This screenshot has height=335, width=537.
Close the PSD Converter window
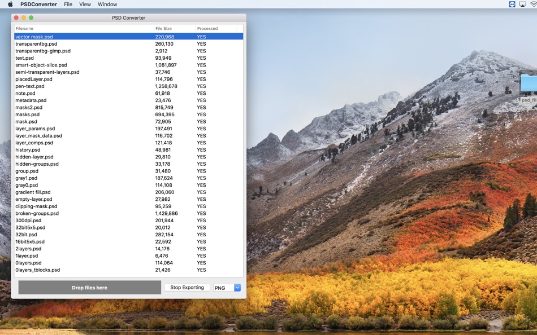(x=16, y=17)
